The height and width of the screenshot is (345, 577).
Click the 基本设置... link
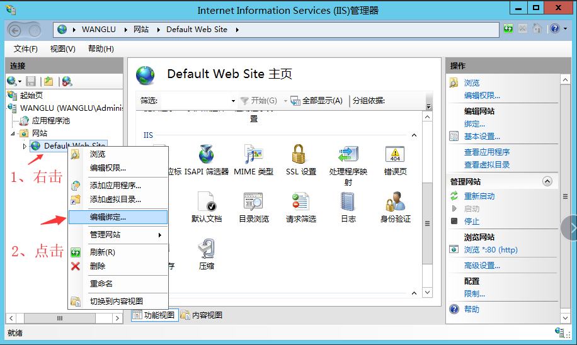482,137
